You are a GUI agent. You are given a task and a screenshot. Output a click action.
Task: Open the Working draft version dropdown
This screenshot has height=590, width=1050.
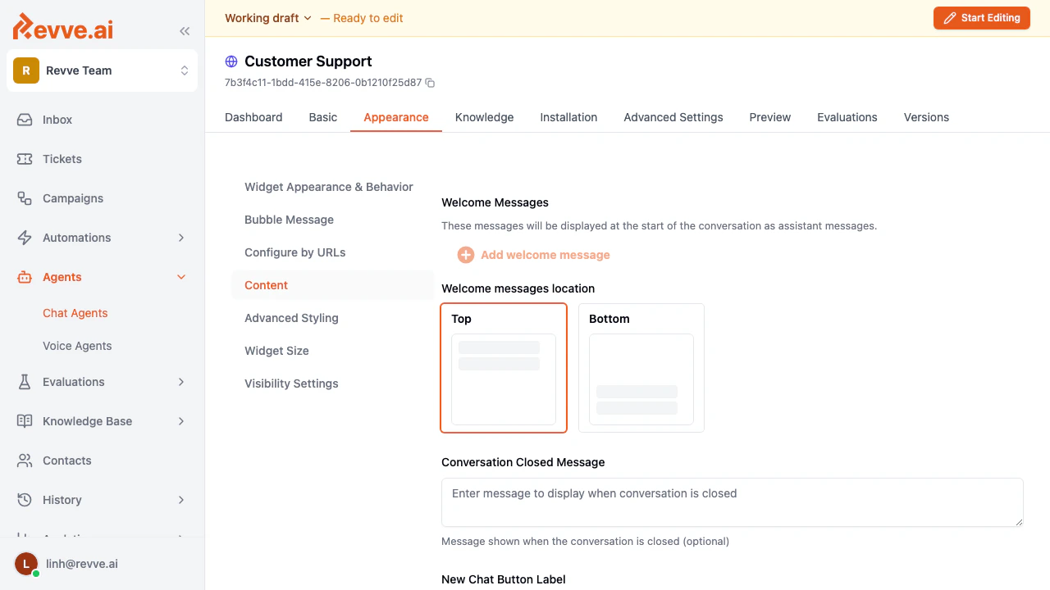click(x=268, y=18)
